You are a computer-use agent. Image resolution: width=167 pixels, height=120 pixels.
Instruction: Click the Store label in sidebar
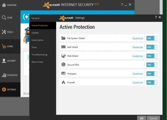[10, 46]
